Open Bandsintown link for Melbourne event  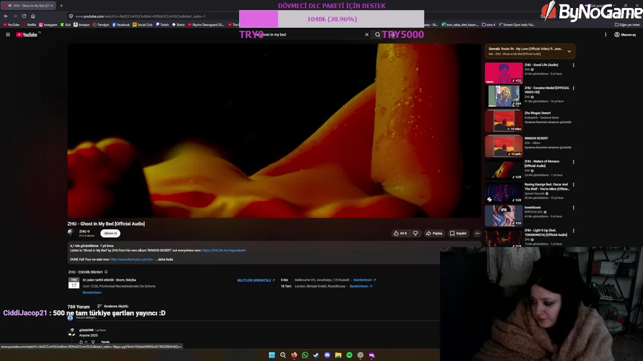click(x=364, y=280)
